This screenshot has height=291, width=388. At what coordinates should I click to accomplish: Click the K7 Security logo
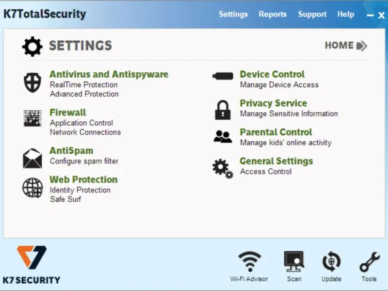pos(32,264)
